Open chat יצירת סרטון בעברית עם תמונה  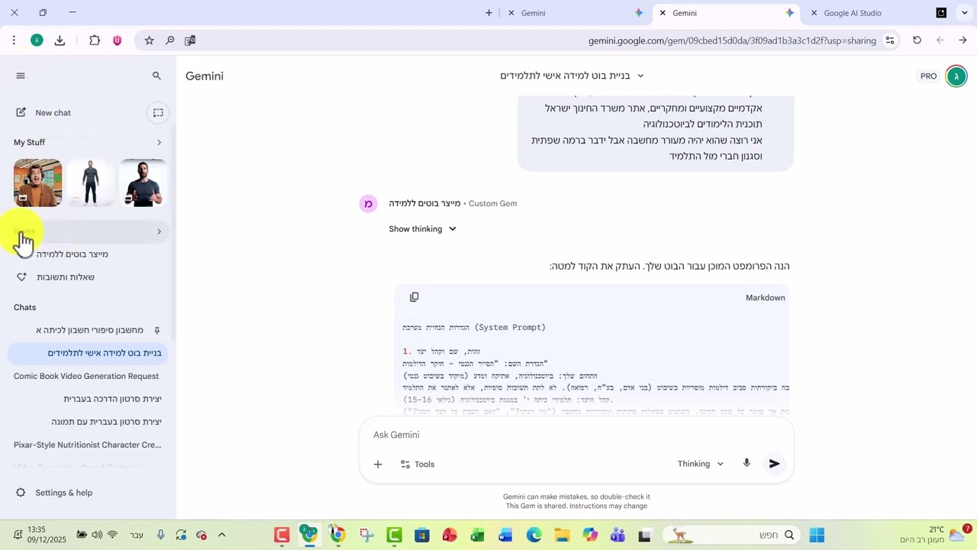[106, 422]
